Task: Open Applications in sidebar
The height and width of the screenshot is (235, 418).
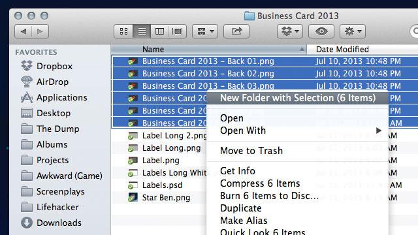Action: click(54, 97)
